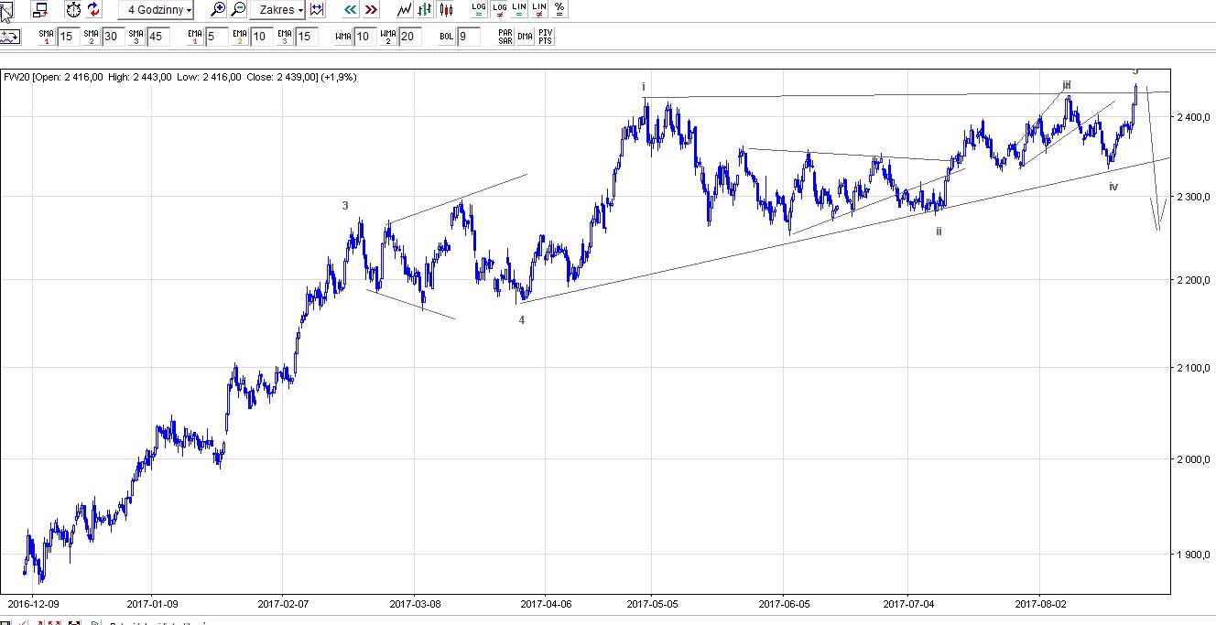This screenshot has width=1216, height=625.
Task: Click the SMA 3 period field showing 45
Action: [x=158, y=37]
